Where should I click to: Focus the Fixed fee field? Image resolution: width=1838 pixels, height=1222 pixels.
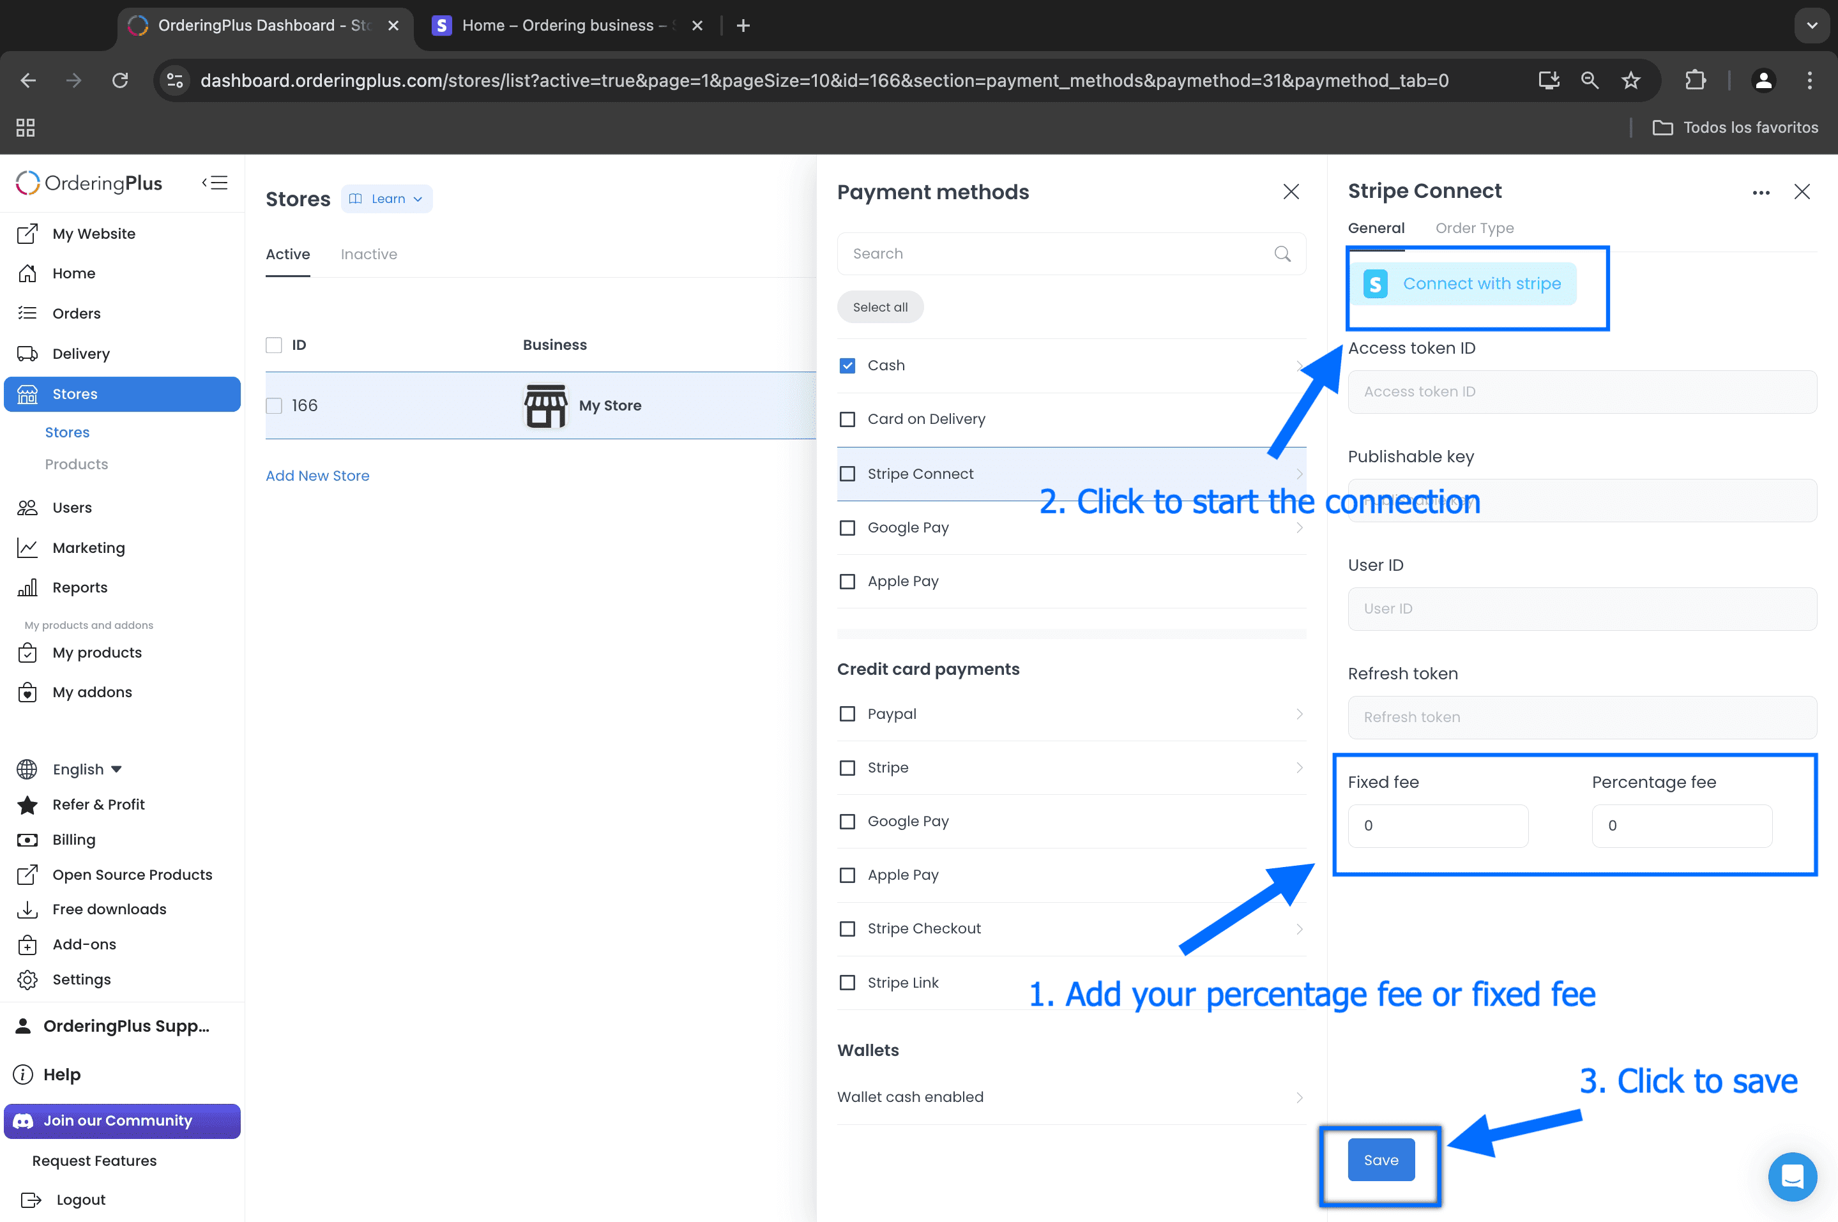[1438, 826]
